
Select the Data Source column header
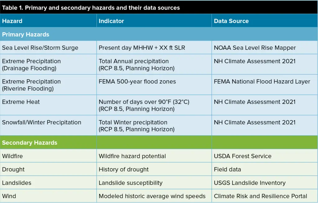click(265, 21)
